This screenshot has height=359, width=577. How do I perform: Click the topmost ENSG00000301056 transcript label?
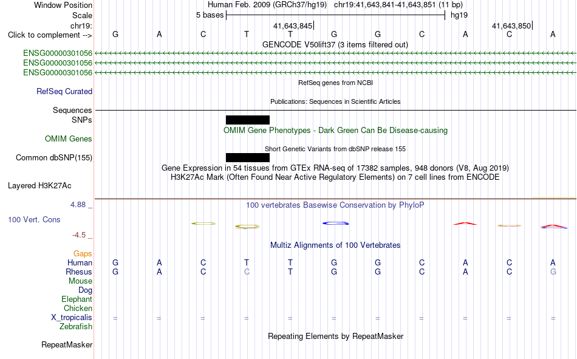click(x=58, y=53)
